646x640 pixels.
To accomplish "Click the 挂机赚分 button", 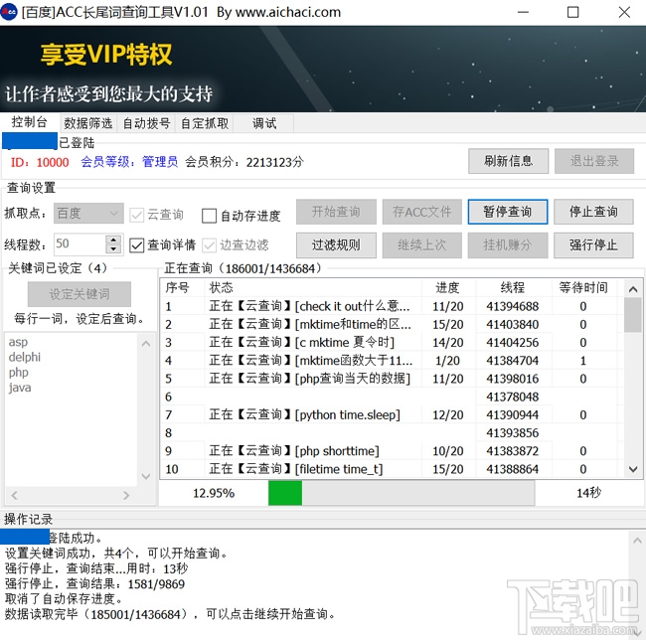I will pos(508,245).
